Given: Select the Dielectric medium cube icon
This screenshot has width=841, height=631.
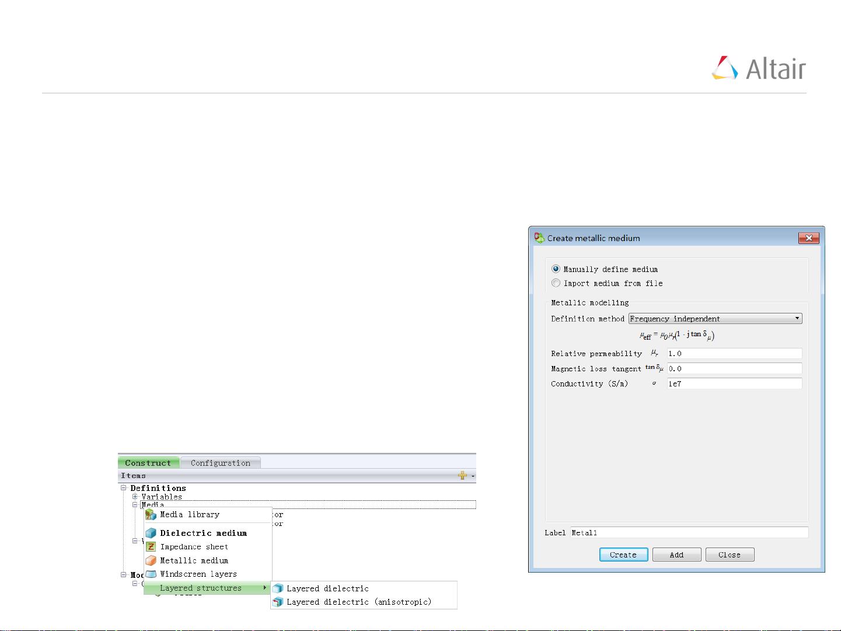Looking at the screenshot, I should [x=151, y=533].
